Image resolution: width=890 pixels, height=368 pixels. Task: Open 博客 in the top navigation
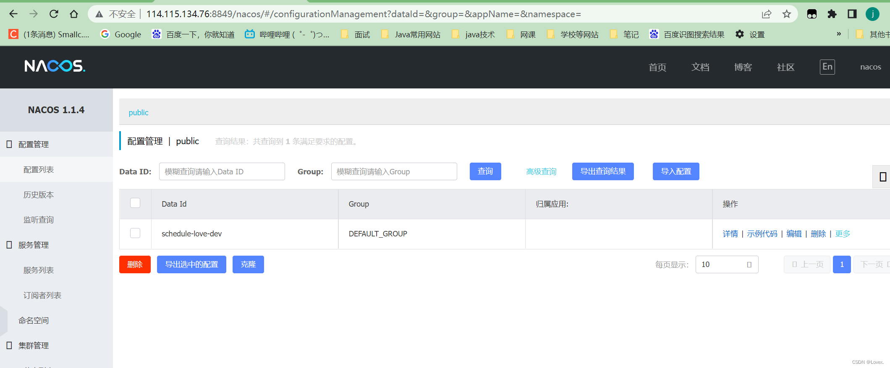(743, 67)
